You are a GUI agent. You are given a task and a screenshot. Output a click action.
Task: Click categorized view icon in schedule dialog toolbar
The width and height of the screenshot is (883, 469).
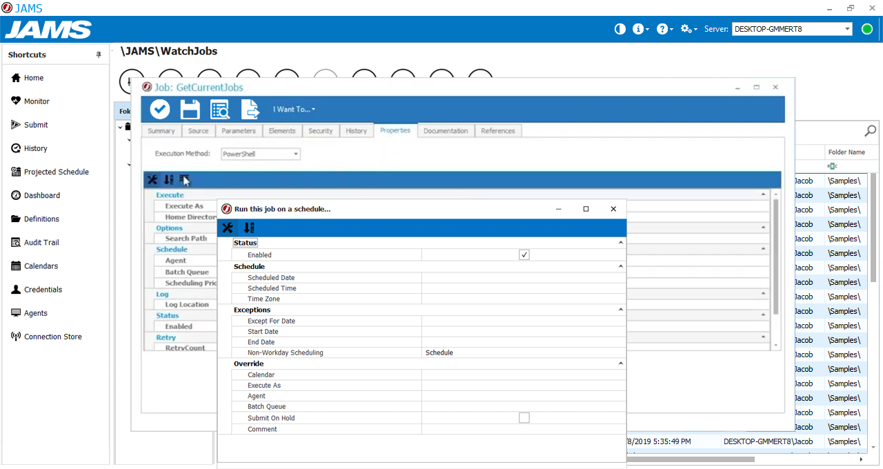pos(227,228)
